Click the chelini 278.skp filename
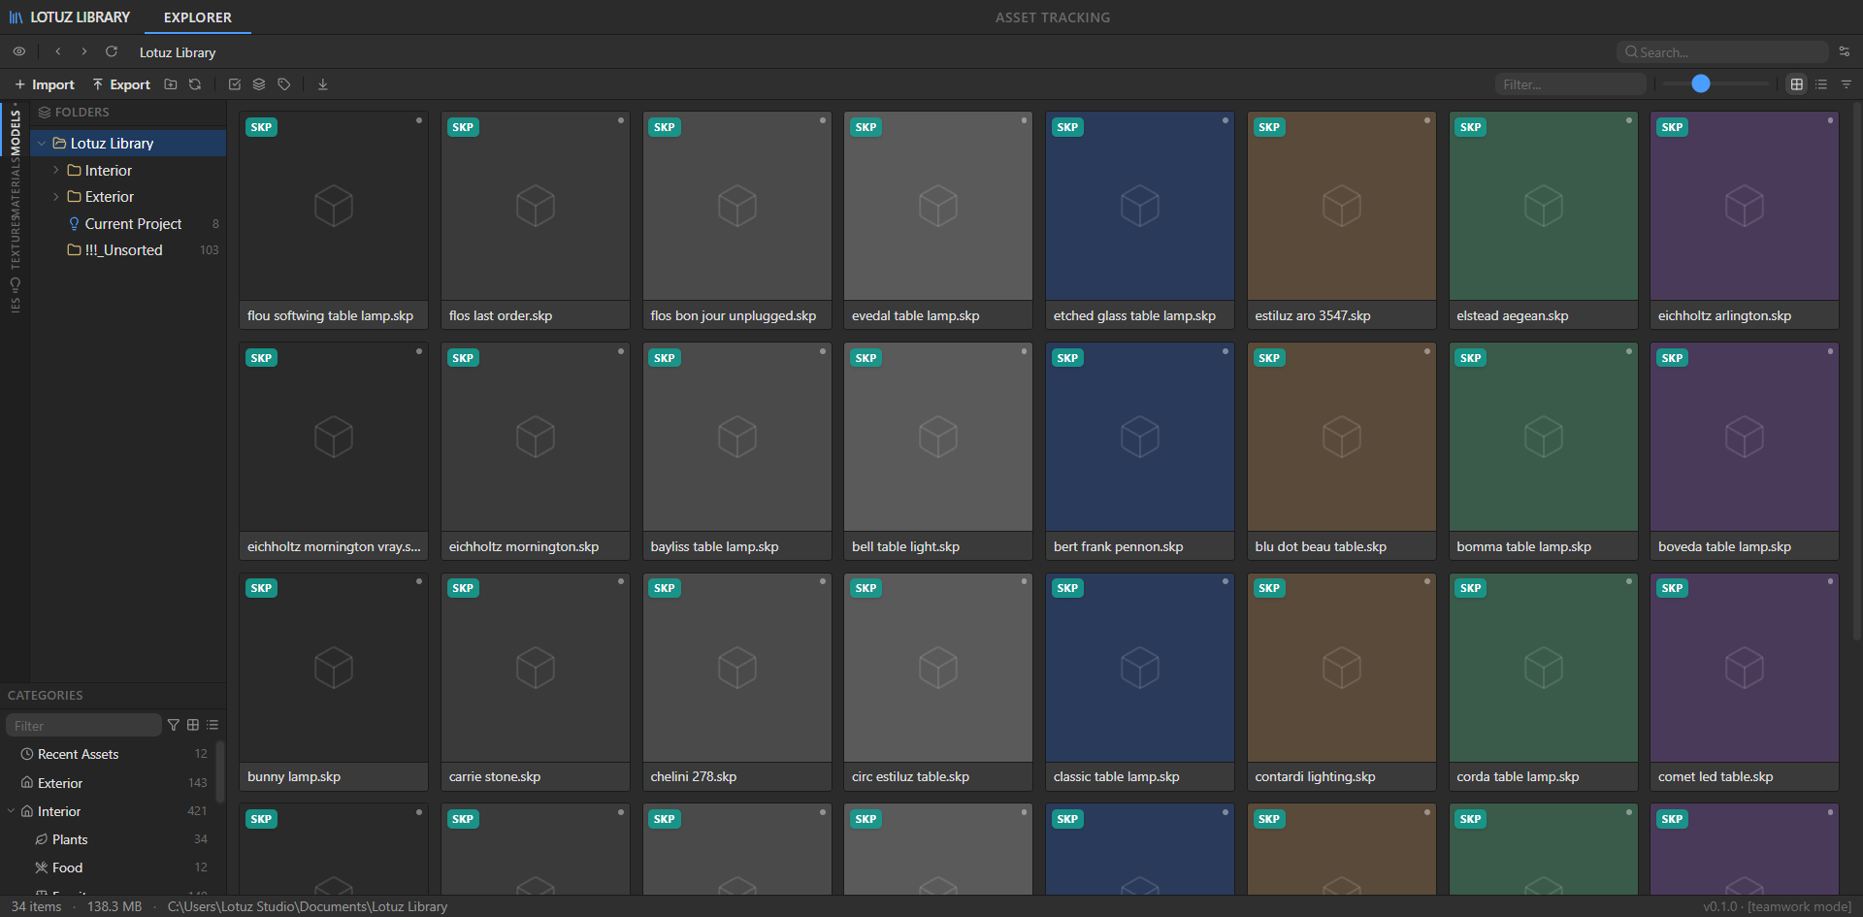Screen dimensions: 1863x917 tap(694, 776)
